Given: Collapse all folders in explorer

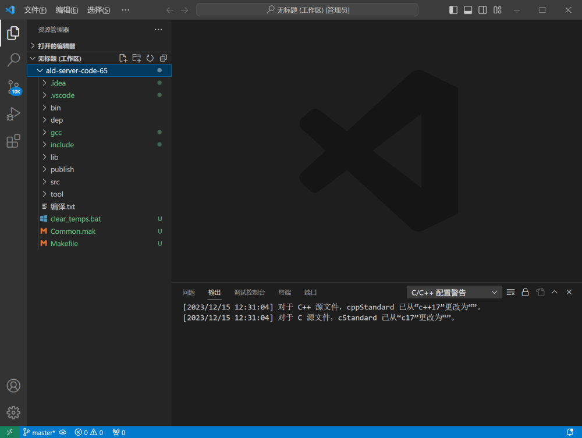Looking at the screenshot, I should [x=163, y=58].
